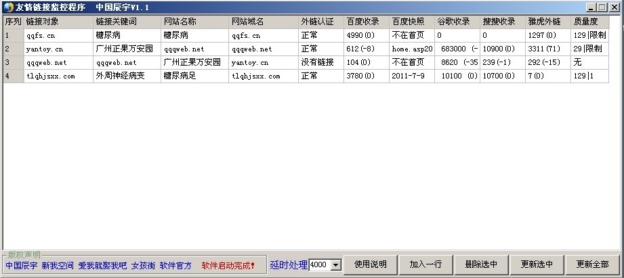
Task: Click 8620 (-35 Google index cell
Action: click(457, 62)
